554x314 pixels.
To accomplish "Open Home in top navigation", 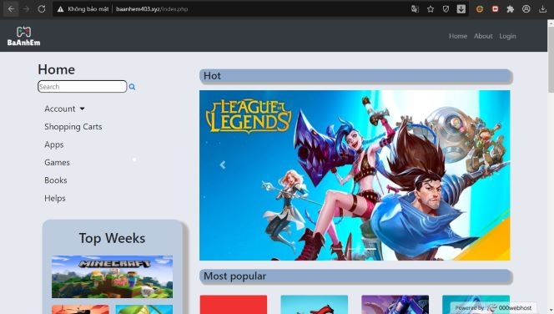I will coord(458,36).
